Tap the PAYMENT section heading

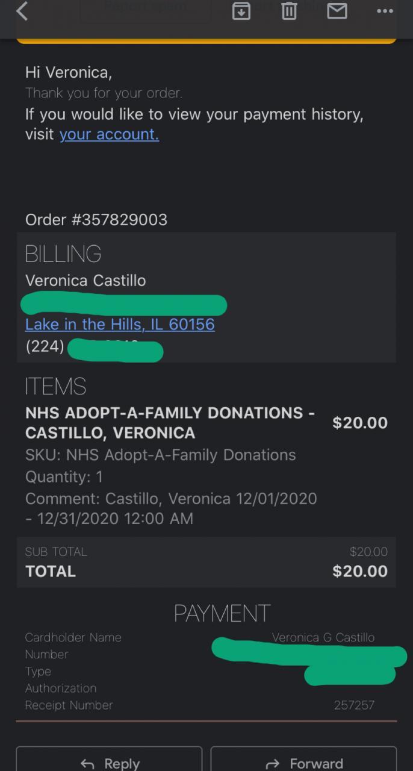pyautogui.click(x=222, y=613)
